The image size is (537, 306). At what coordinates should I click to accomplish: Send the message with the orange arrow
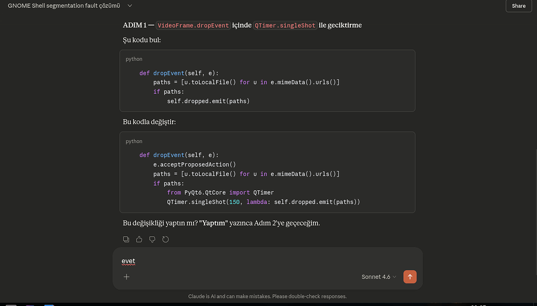coord(410,277)
